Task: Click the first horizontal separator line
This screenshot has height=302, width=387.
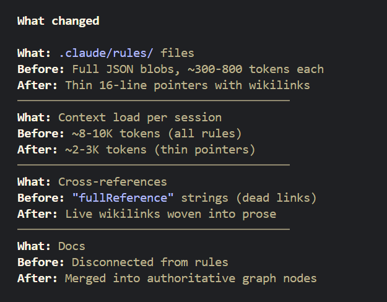Action: tap(153, 100)
